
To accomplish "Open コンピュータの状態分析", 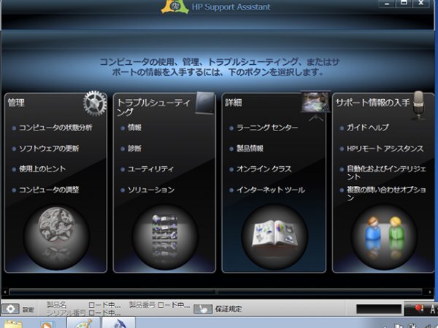I will (x=55, y=128).
